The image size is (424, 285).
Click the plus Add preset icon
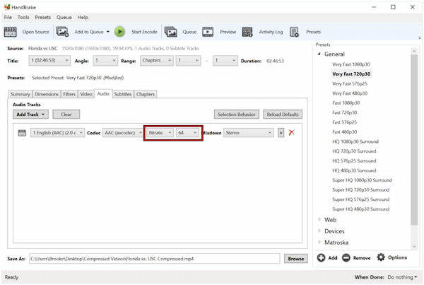[x=321, y=257]
